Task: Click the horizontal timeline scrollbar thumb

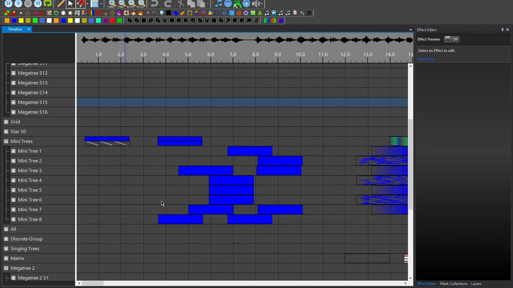Action: tap(93, 284)
